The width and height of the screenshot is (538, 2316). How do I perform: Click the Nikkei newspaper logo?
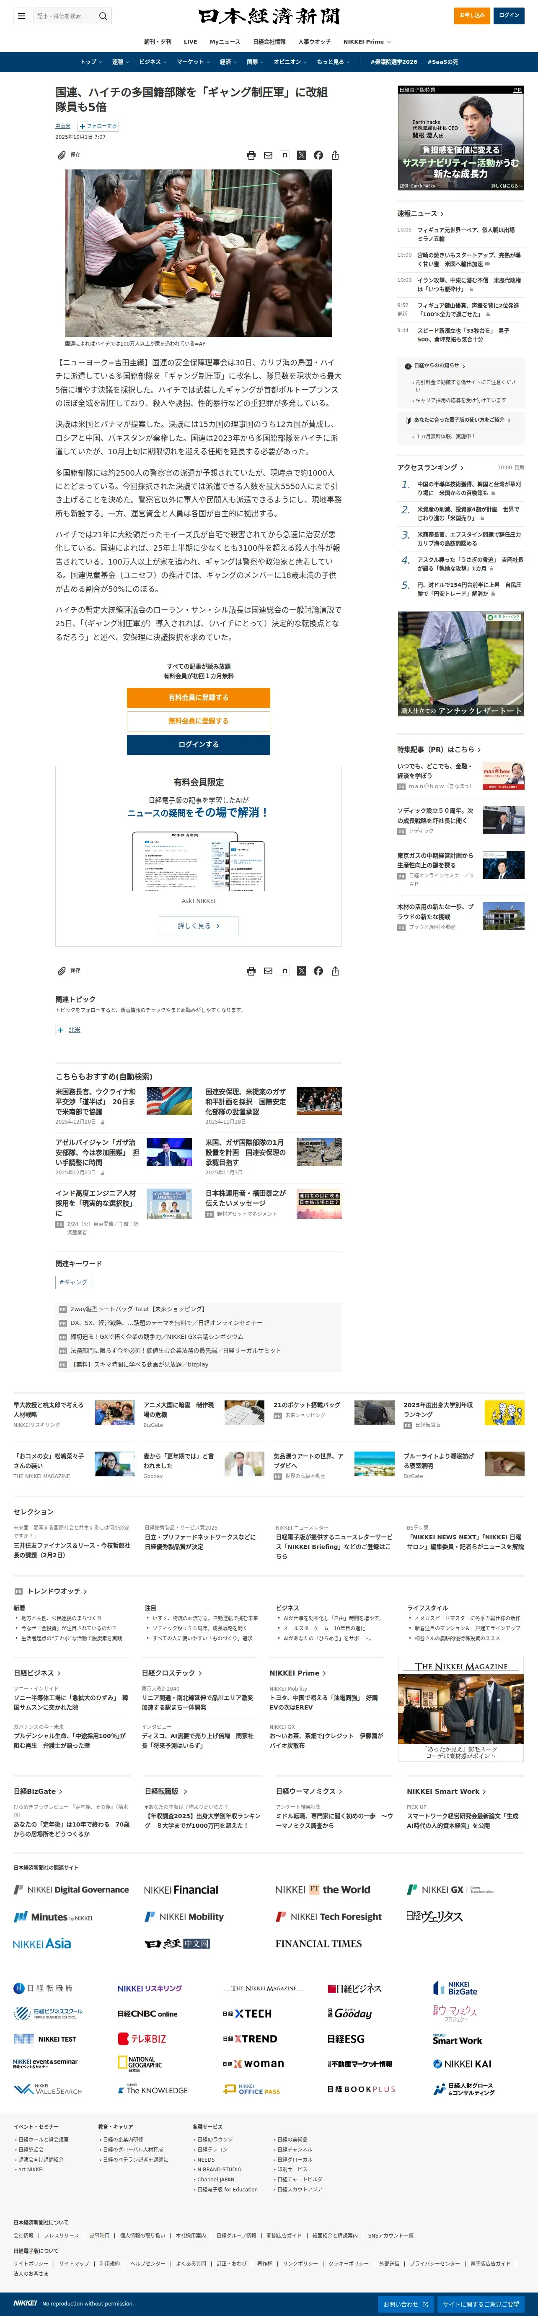[x=269, y=16]
